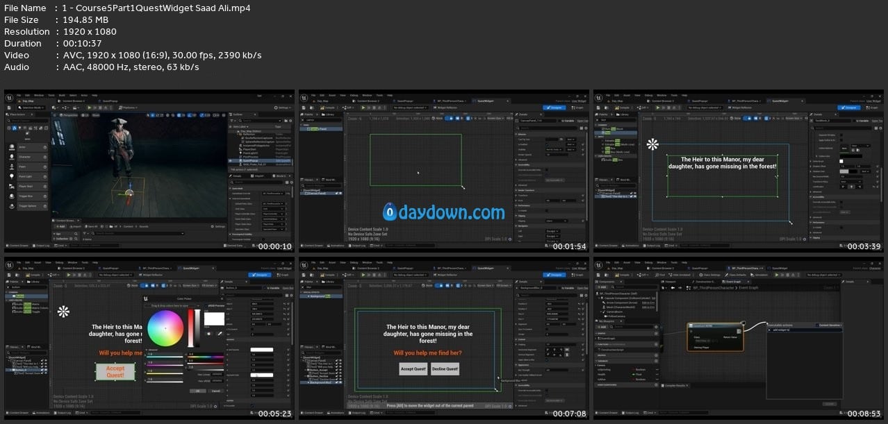Viewport: 888px width, 424px height.
Task: Click the Import button in the Content Browser
Action: point(76,226)
